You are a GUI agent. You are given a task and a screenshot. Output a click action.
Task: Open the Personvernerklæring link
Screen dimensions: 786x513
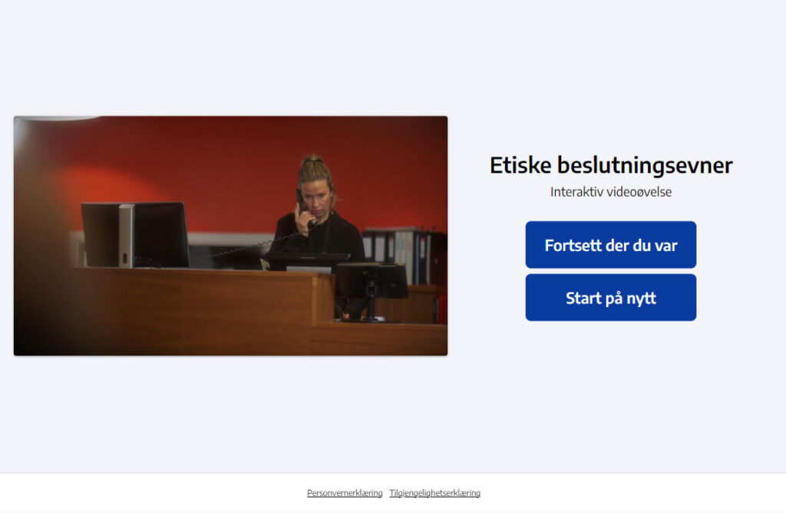point(345,493)
